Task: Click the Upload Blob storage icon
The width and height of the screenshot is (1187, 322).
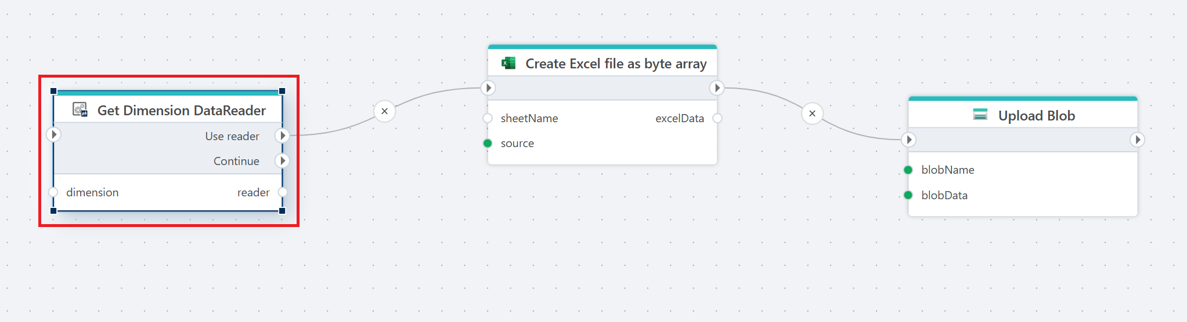Action: 980,115
